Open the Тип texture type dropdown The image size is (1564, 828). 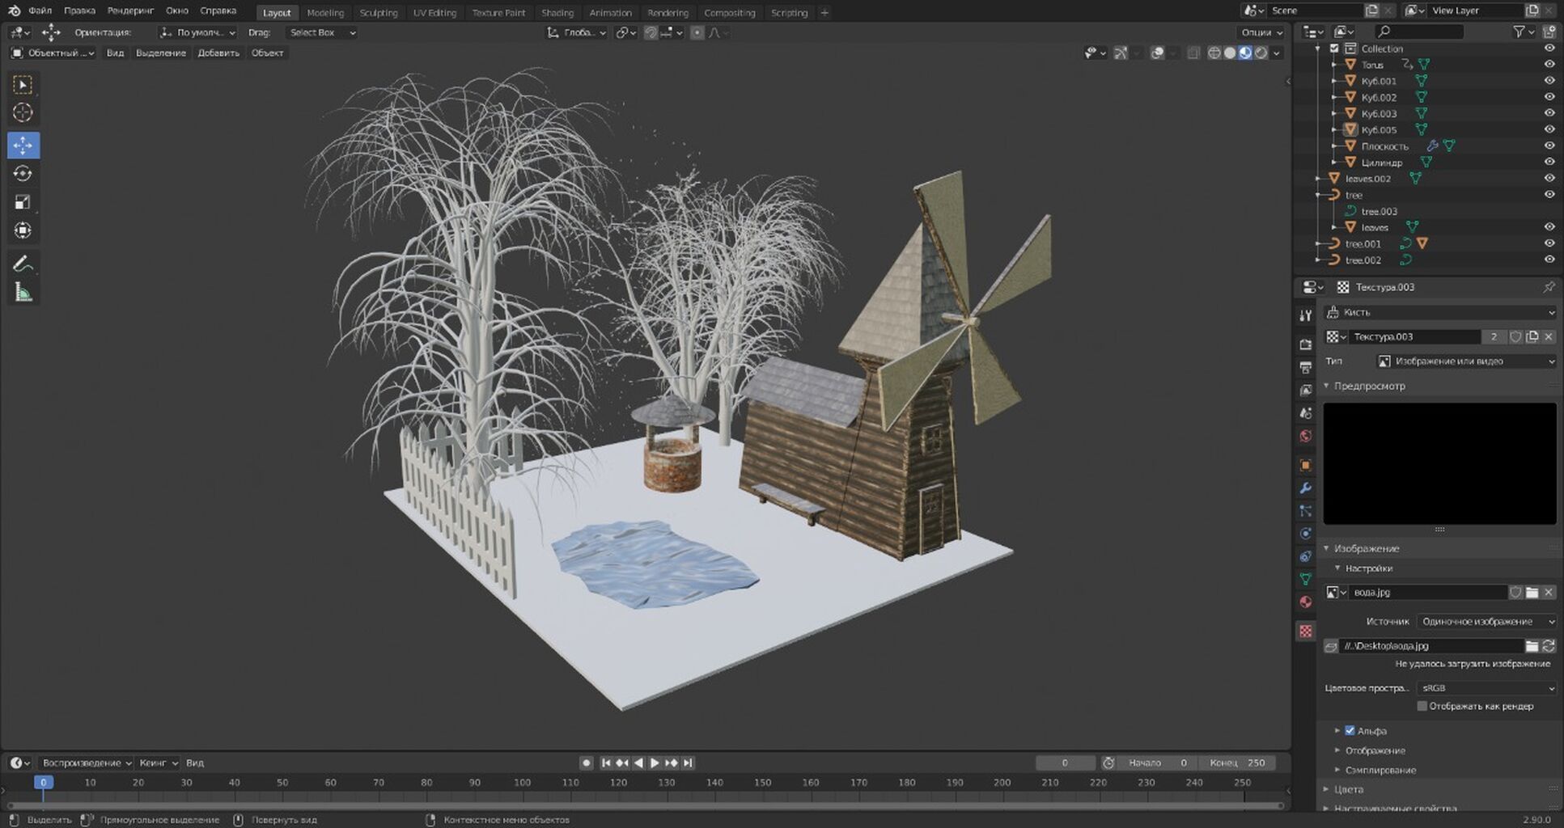tap(1466, 361)
